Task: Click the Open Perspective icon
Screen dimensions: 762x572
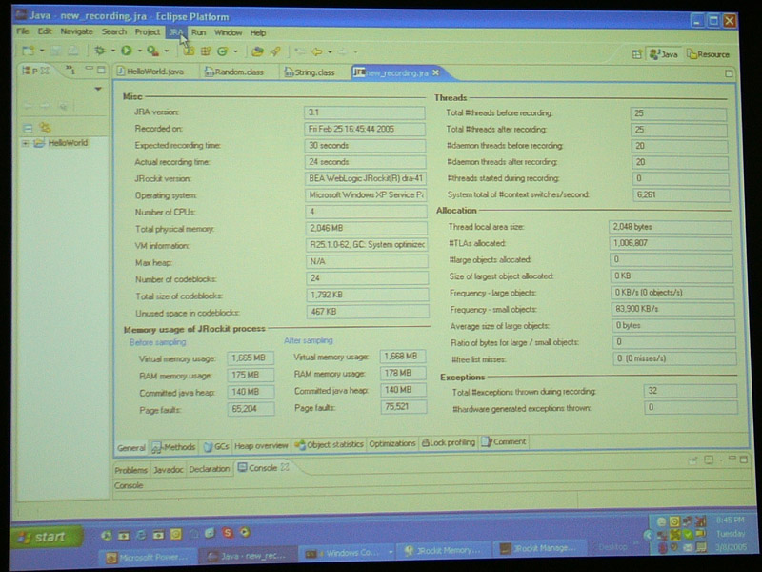Action: point(636,54)
